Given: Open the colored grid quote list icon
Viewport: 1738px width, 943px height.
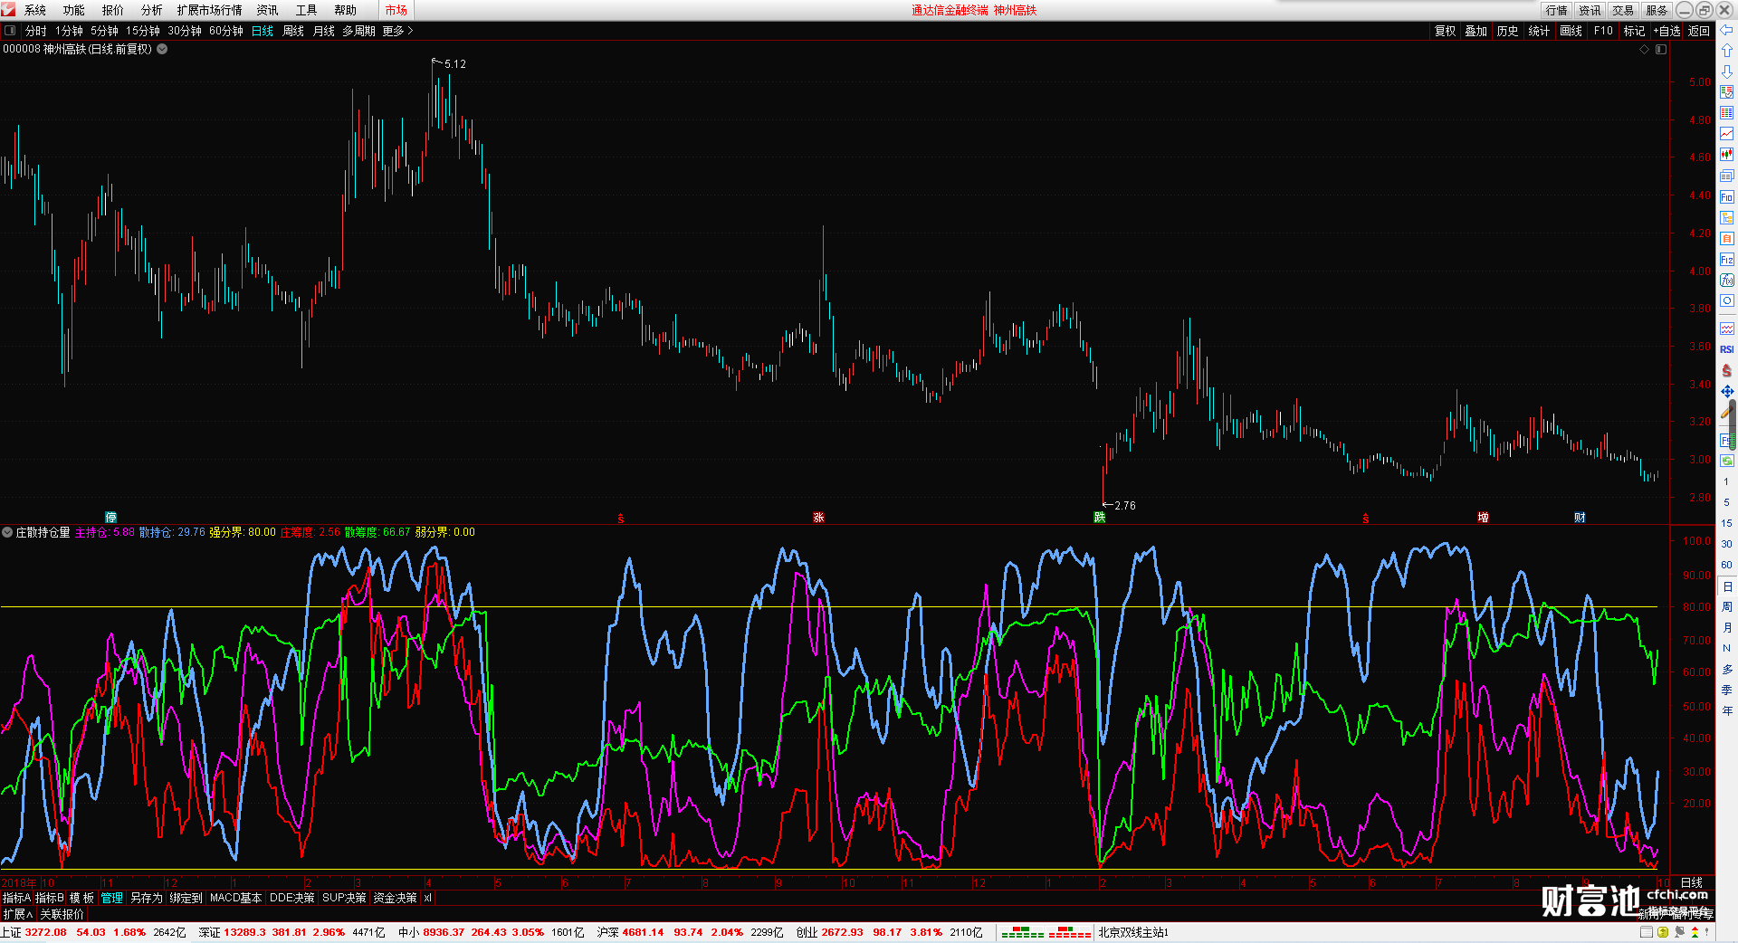Looking at the screenshot, I should (x=1726, y=92).
